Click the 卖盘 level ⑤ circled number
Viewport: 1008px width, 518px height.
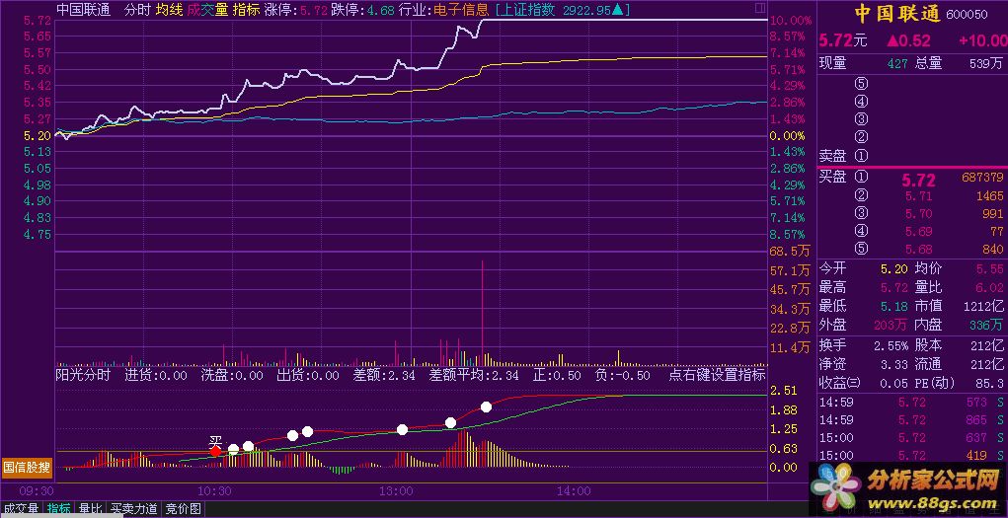[x=862, y=84]
